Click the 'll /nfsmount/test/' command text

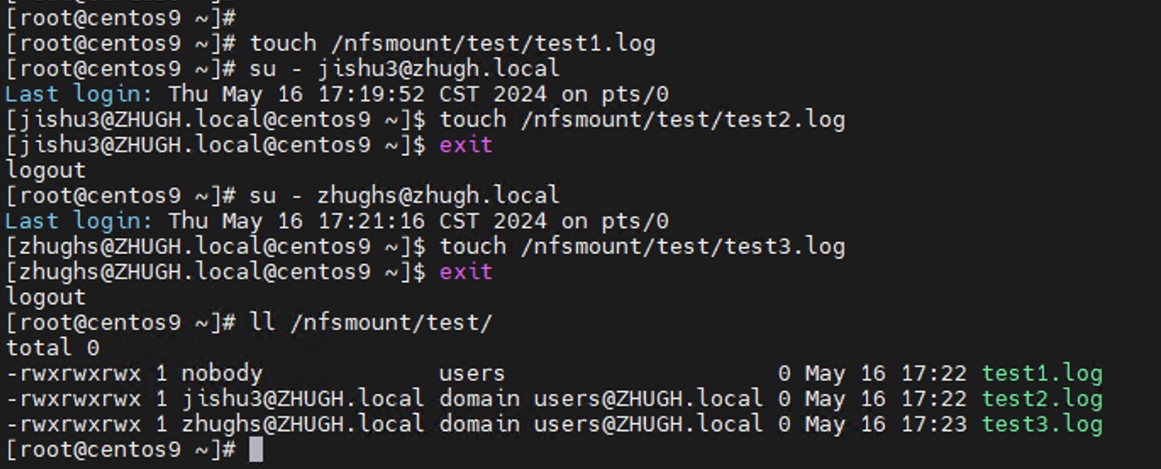371,323
